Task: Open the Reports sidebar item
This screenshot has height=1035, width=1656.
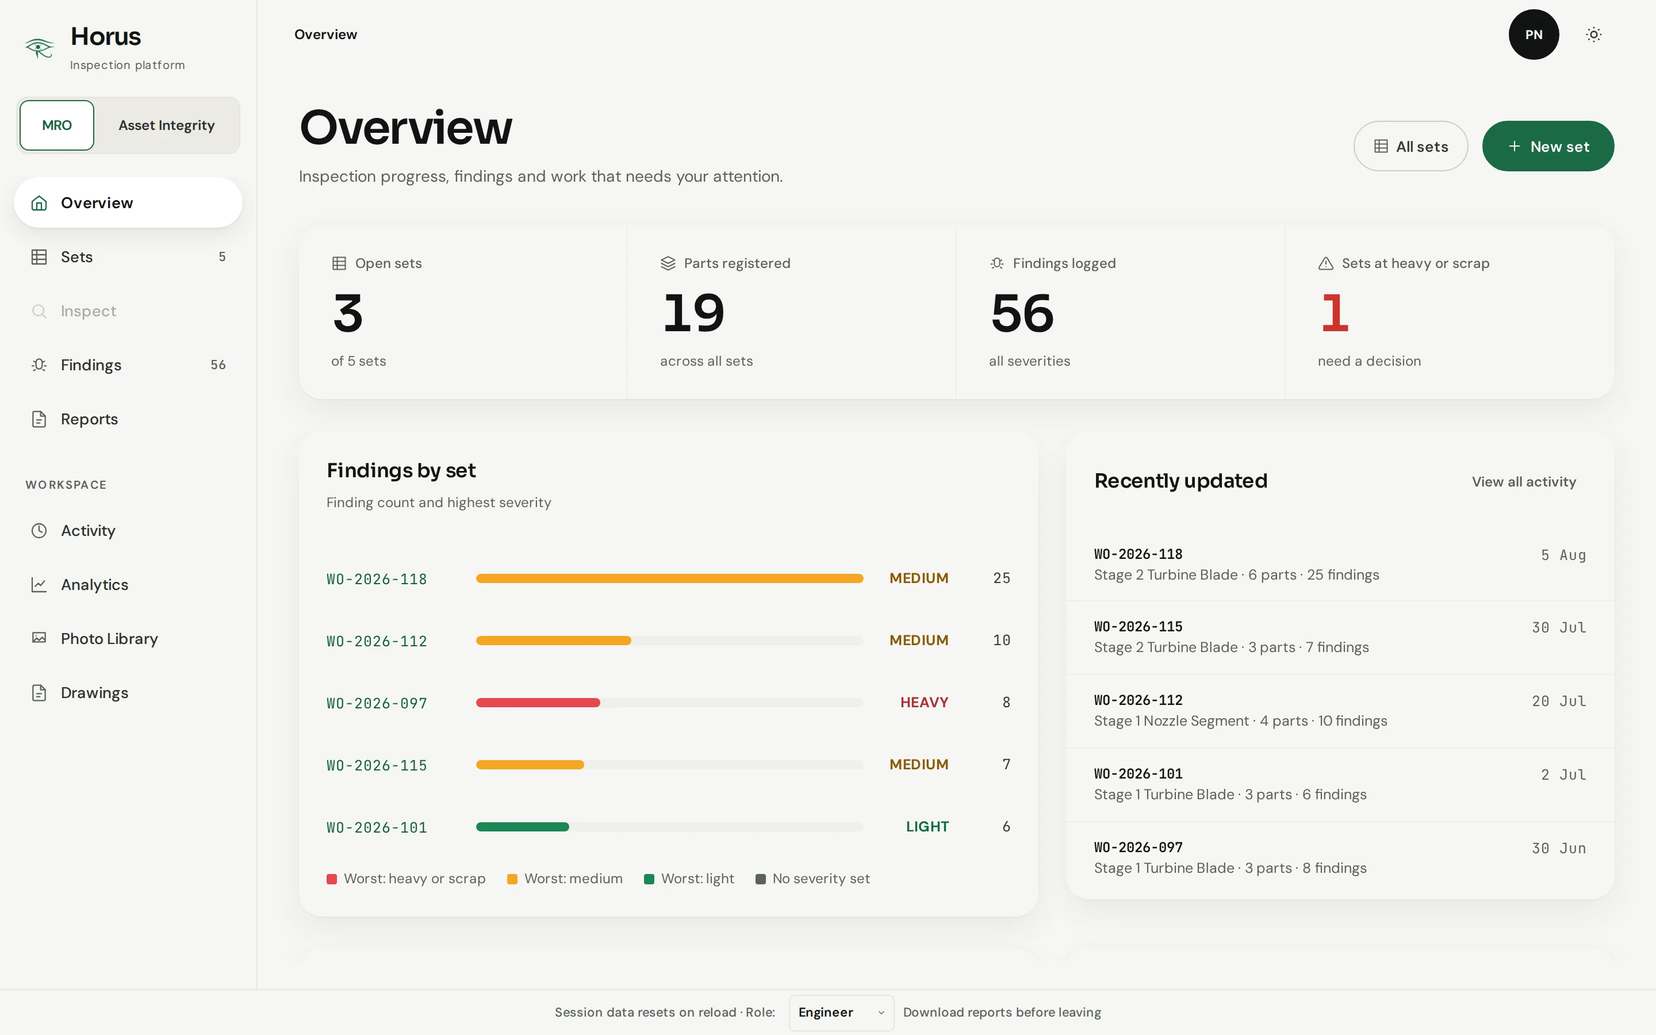Action: click(x=128, y=419)
